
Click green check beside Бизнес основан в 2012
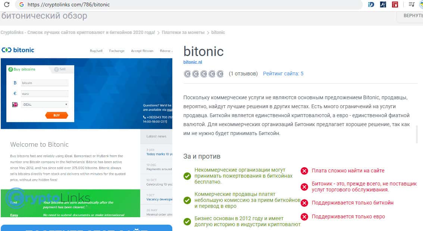[x=187, y=222]
